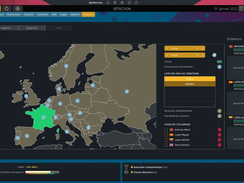
Task: Click the trophy icon in bottom panel
Action: [126, 167]
